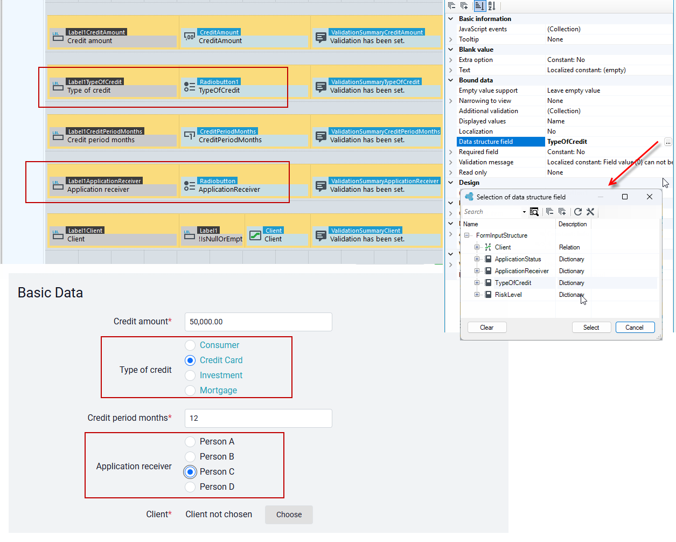The image size is (676, 542).
Task: Choose Person A as application receiver
Action: 190,442
